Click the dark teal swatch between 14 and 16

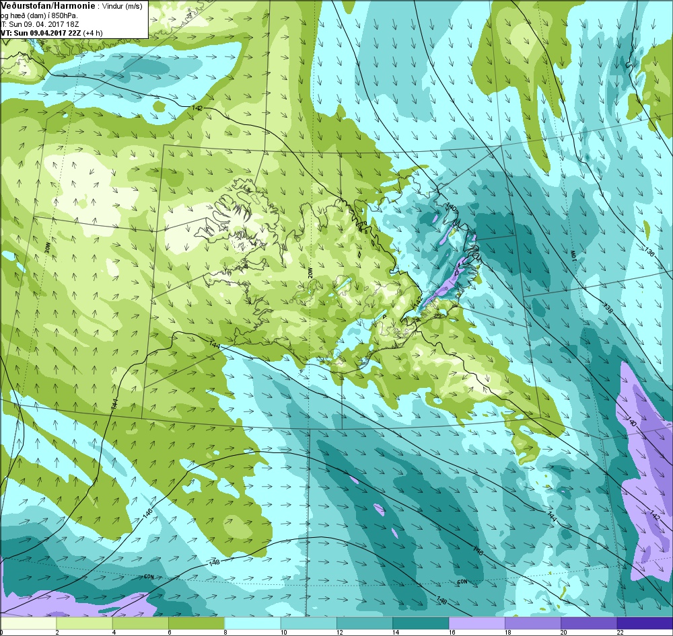[x=421, y=623]
